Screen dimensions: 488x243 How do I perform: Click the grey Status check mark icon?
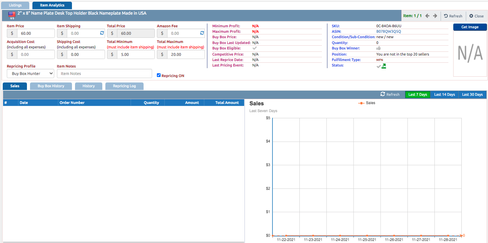pyautogui.click(x=379, y=66)
